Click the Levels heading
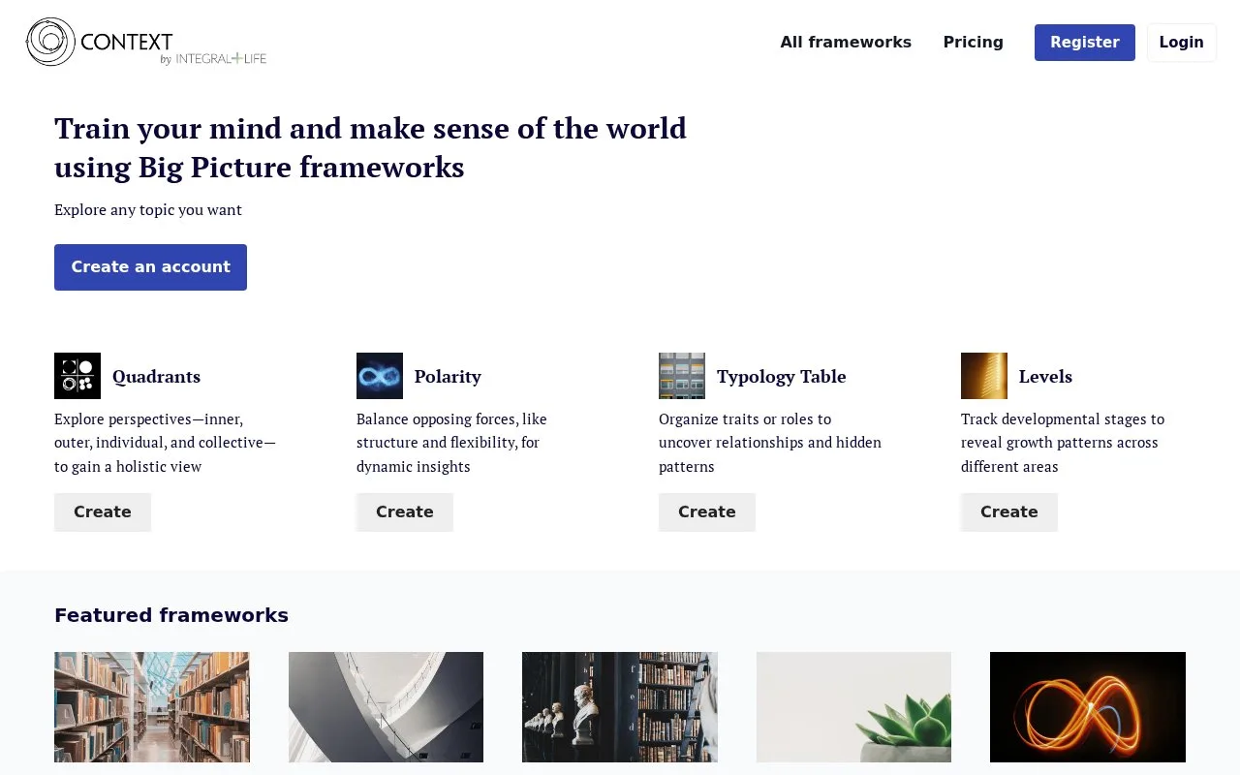The image size is (1240, 775). pos(1045,377)
